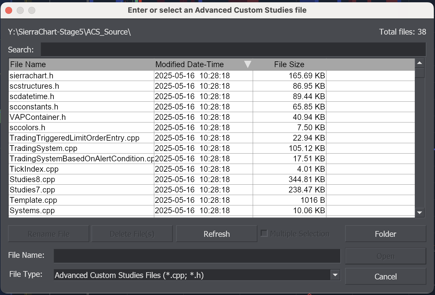Screen dimensions: 435x295
Task: Click the 10.06 KB file size cell
Action: [x=289, y=211]
